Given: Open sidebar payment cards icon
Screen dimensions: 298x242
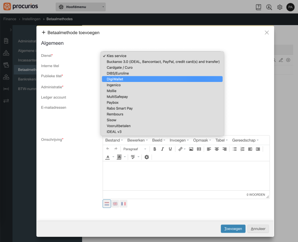Looking at the screenshot, I should coord(6,65).
